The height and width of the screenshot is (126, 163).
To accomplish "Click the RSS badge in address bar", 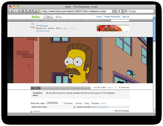I will (x=115, y=11).
